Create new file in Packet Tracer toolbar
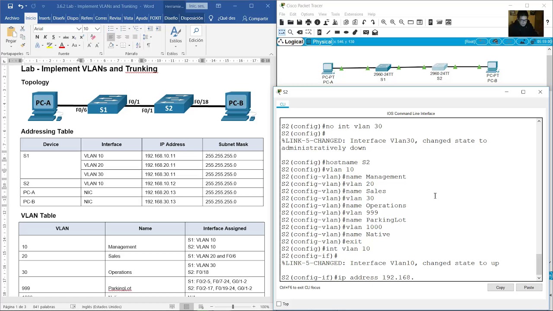The width and height of the screenshot is (553, 311). pyautogui.click(x=282, y=22)
